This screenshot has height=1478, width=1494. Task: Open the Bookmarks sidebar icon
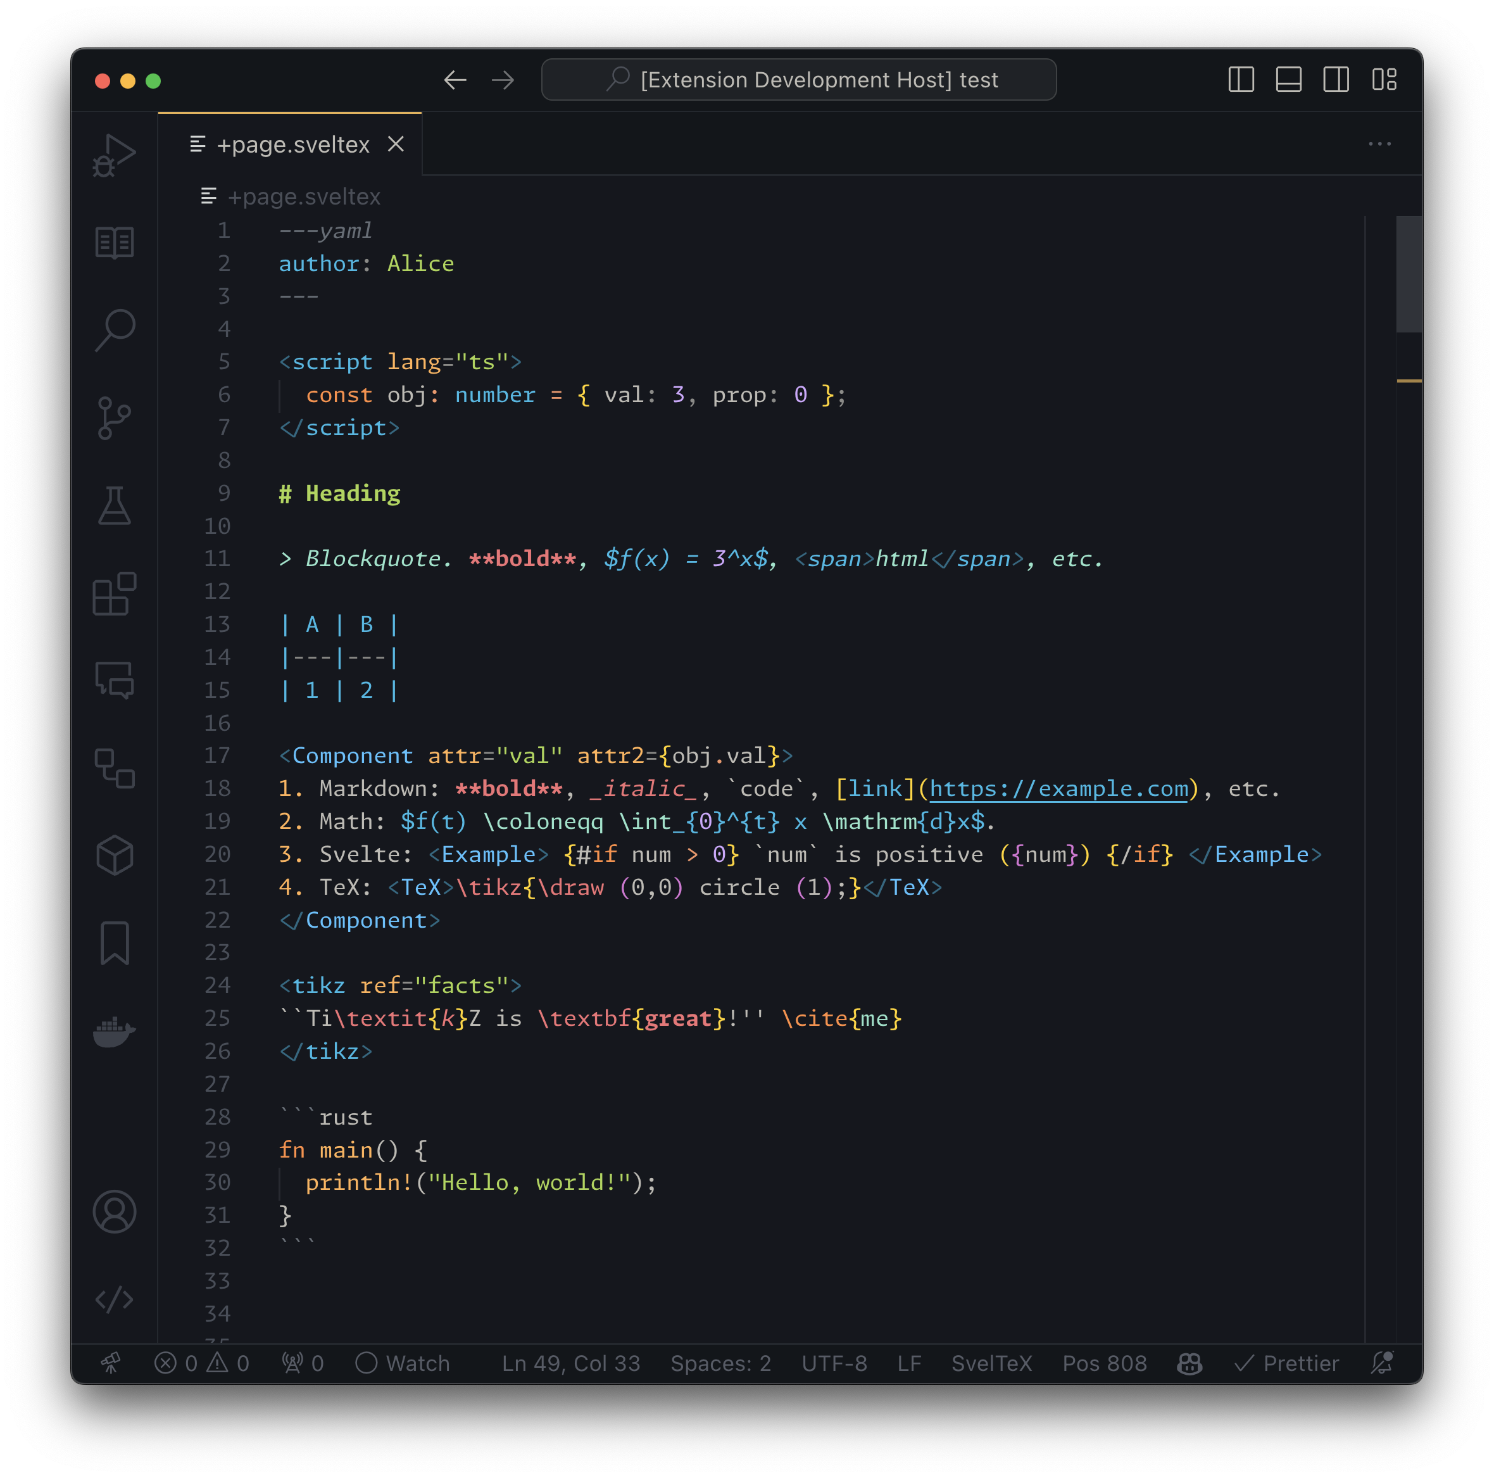point(115,943)
